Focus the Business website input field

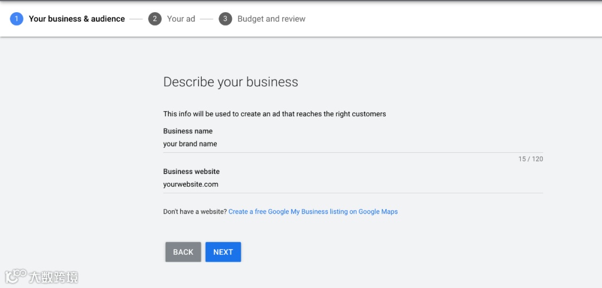353,185
